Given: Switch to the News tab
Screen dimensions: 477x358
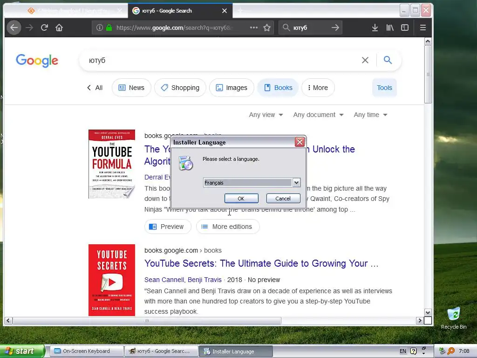Looking at the screenshot, I should tap(131, 88).
